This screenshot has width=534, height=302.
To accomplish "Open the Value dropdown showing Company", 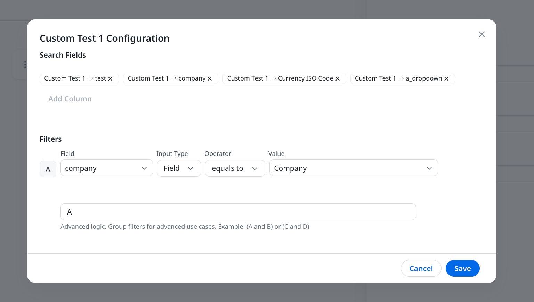I will point(353,168).
